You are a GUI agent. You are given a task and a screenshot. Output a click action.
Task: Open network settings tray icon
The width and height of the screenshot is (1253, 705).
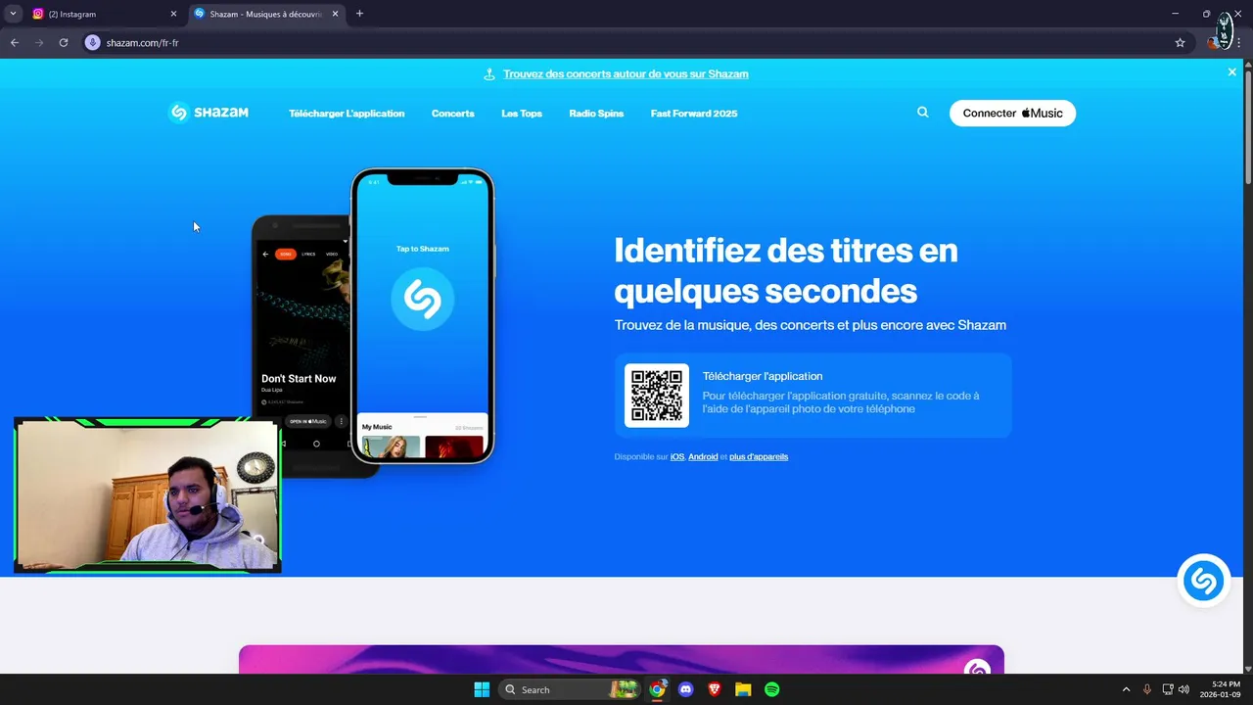1167,689
